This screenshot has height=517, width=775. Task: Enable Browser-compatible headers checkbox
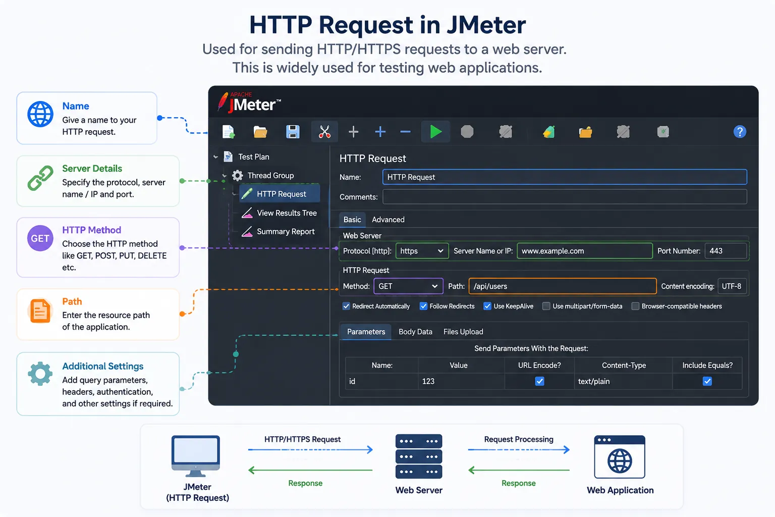click(635, 306)
